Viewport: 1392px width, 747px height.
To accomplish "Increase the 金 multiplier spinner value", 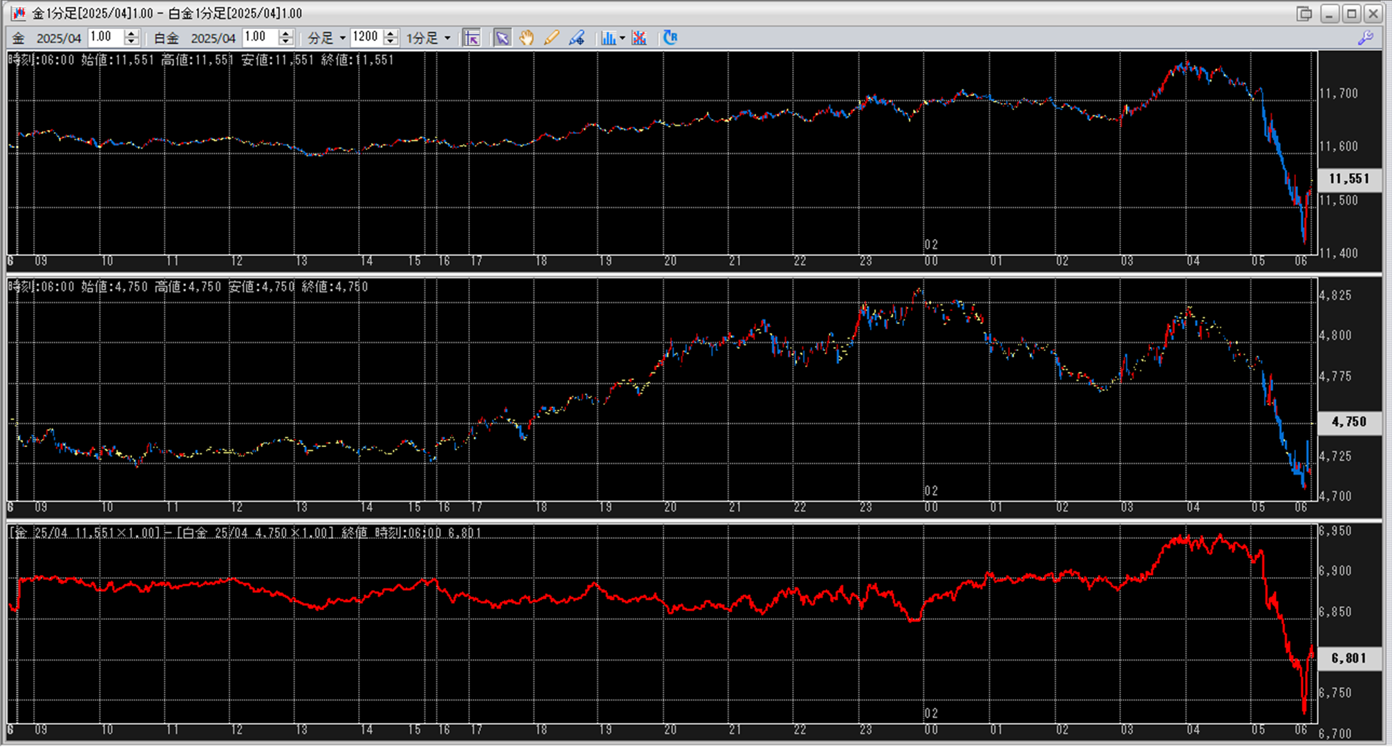I will click(131, 33).
